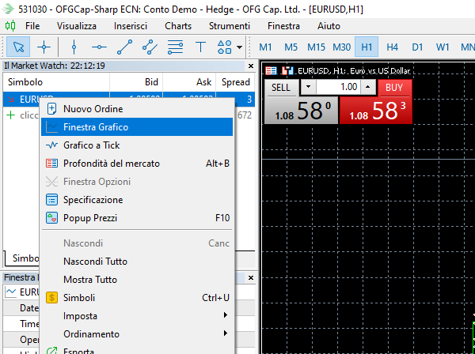Open the shapes objects tool

(225, 47)
